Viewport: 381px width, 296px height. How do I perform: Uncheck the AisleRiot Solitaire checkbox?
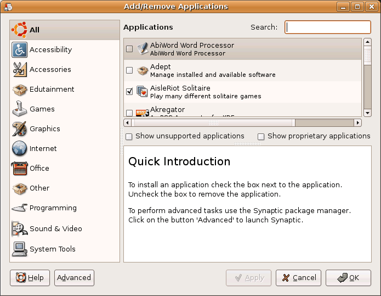click(x=129, y=92)
